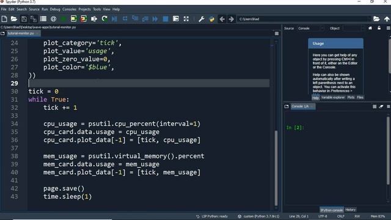Click the debug step icon
The image size is (391, 220).
(125, 19)
